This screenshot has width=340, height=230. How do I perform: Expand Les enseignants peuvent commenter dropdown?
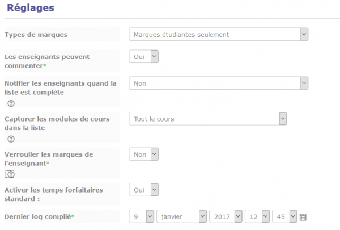(x=143, y=57)
